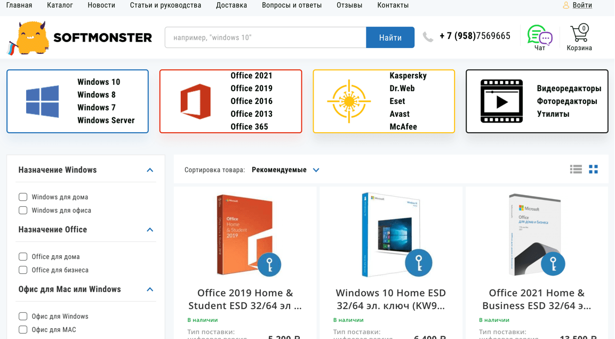This screenshot has width=615, height=339.
Task: Open the Office 2016 category link
Action: point(251,101)
